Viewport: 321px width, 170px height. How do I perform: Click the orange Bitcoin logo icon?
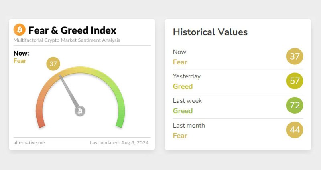coord(19,30)
